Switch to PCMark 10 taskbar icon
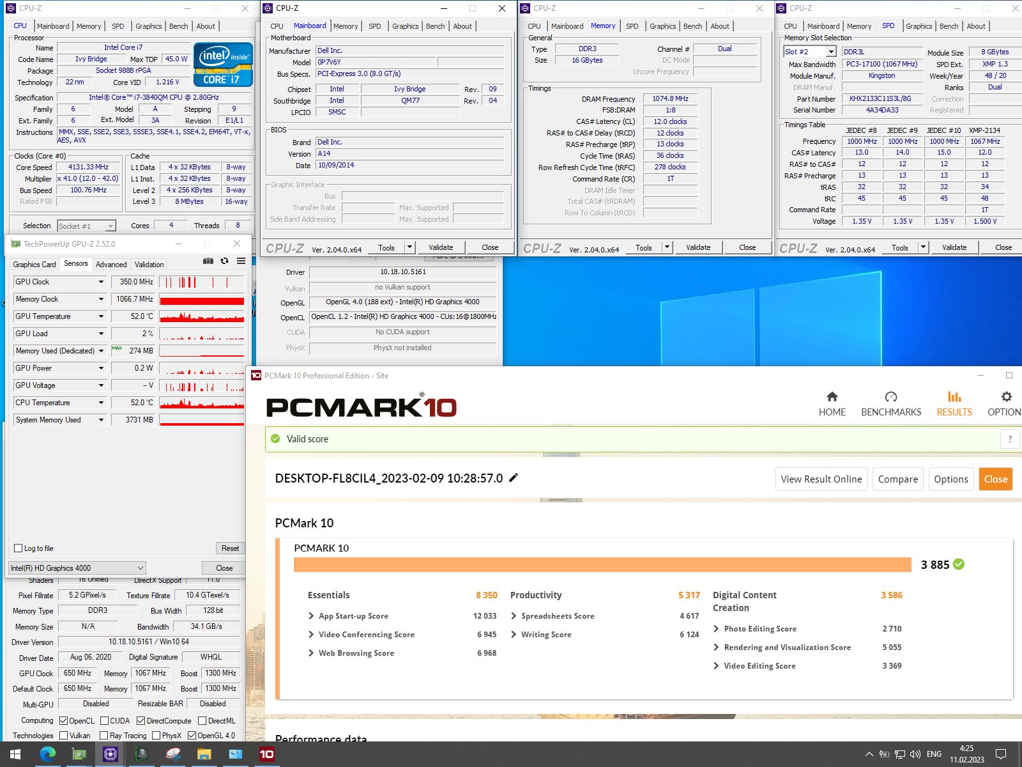Viewport: 1022px width, 767px height. (x=266, y=754)
